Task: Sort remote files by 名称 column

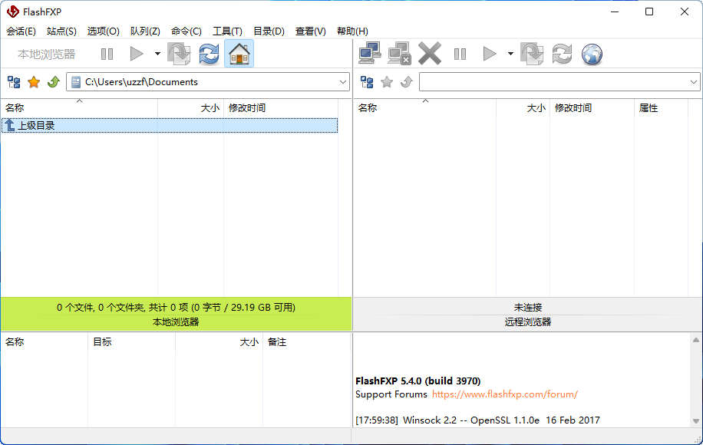Action: coord(424,108)
